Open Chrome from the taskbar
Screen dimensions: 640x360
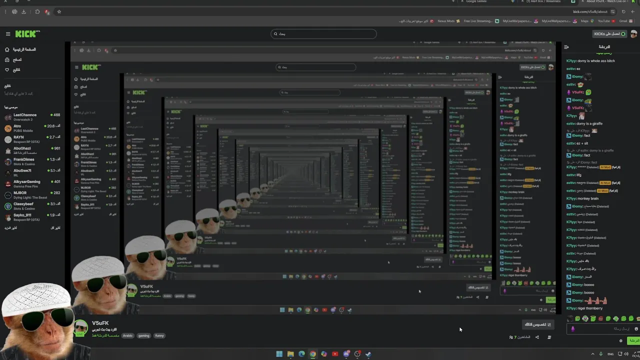[312, 354]
